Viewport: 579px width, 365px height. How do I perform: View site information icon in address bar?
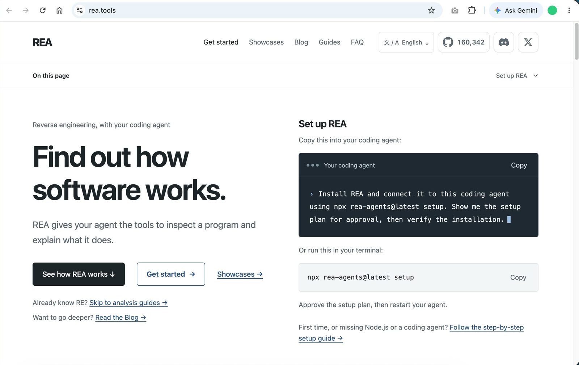pyautogui.click(x=80, y=11)
